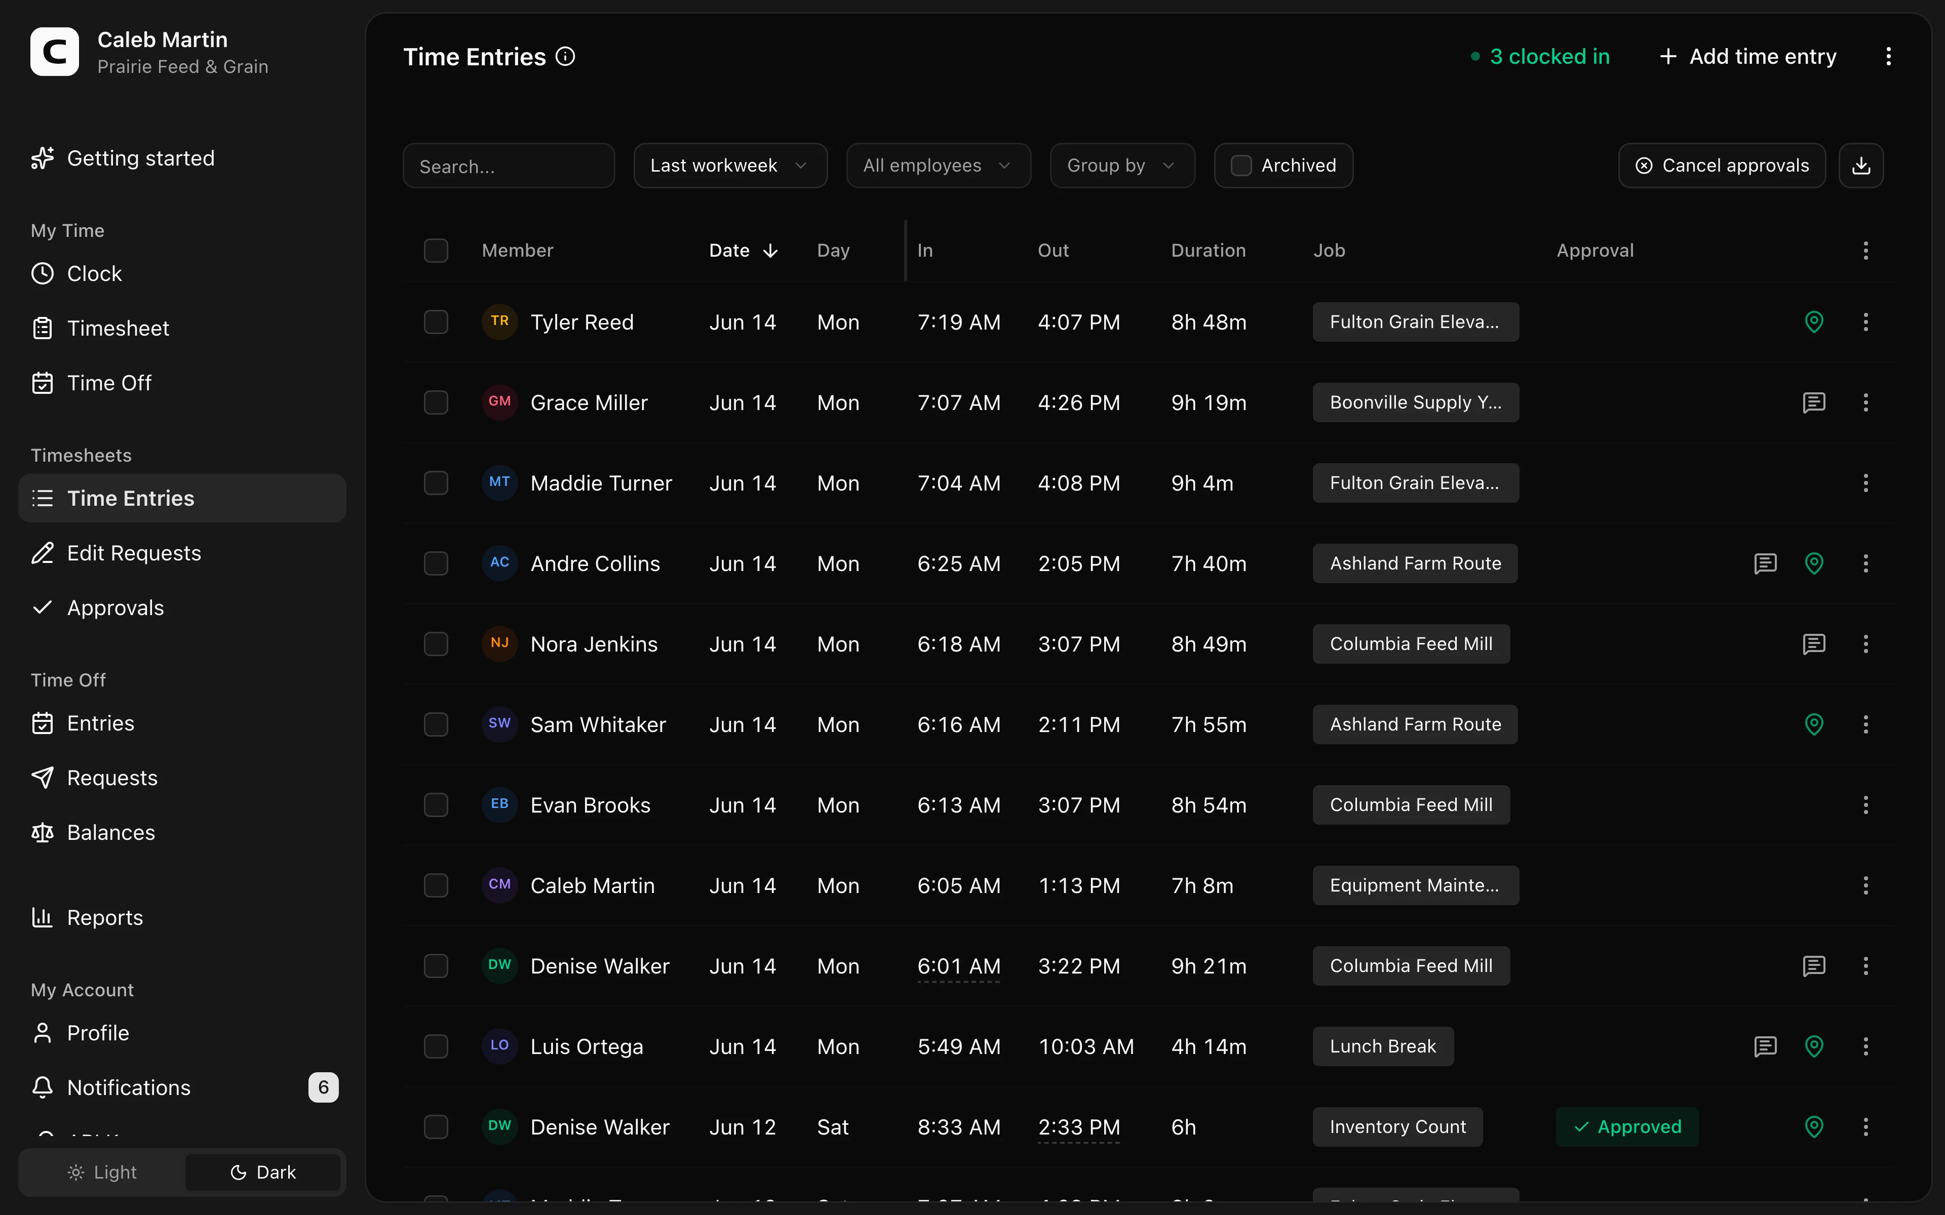Select the checkbox for Andre Collins's entry

436,563
